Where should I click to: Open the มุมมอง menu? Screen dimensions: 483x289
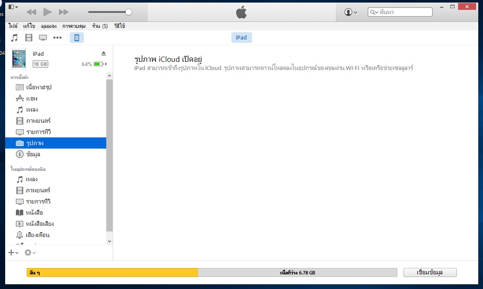pyautogui.click(x=49, y=26)
